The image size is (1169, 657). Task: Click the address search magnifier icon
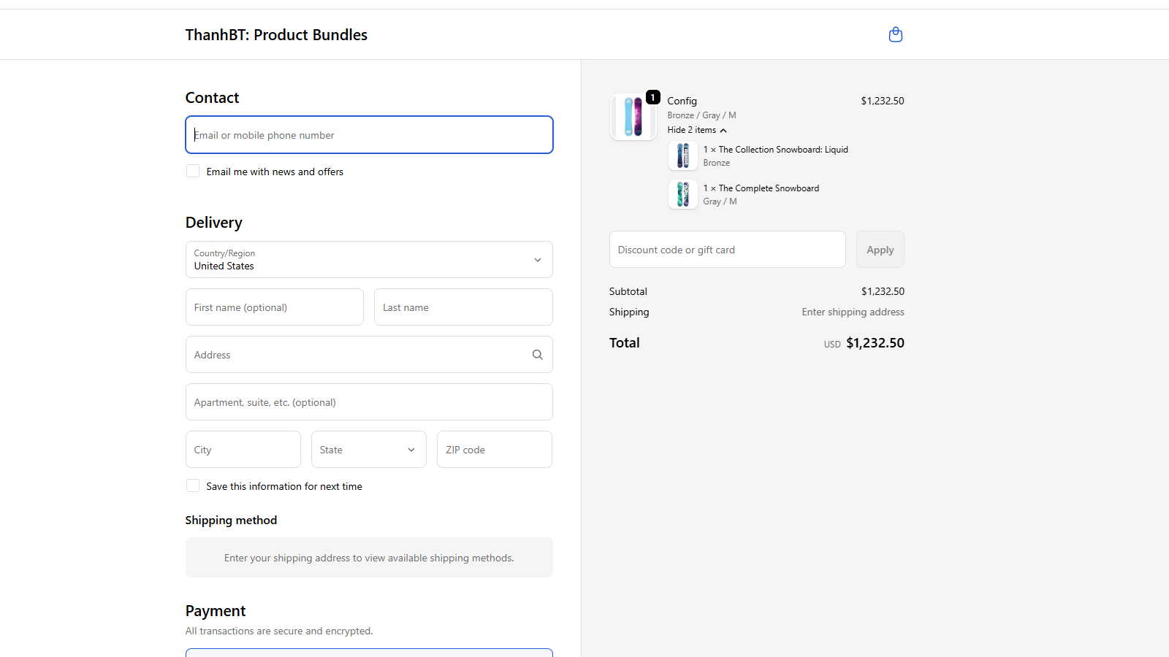(537, 355)
